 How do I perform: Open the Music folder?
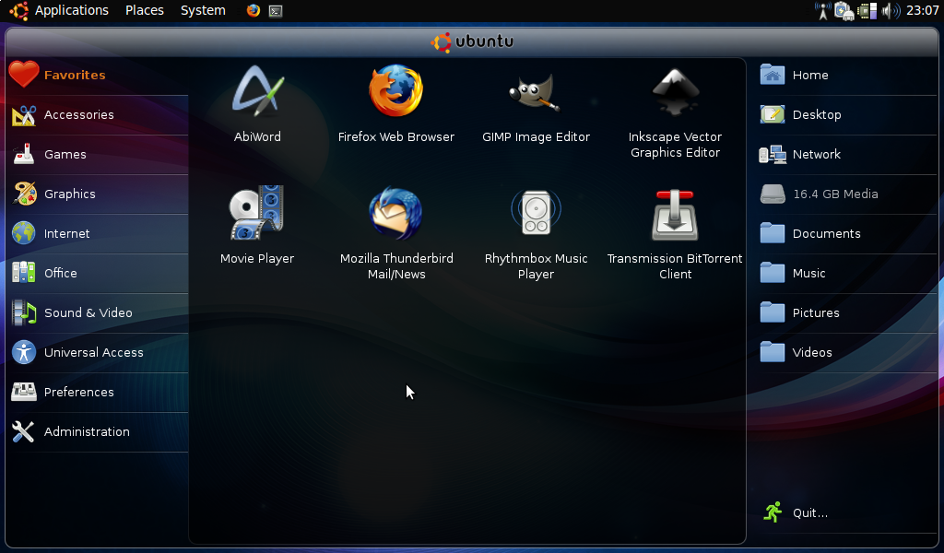click(848, 273)
